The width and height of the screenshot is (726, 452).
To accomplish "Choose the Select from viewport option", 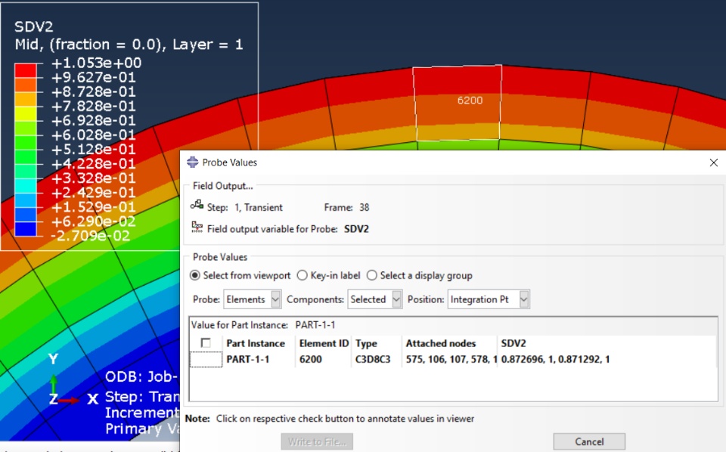I will point(195,275).
